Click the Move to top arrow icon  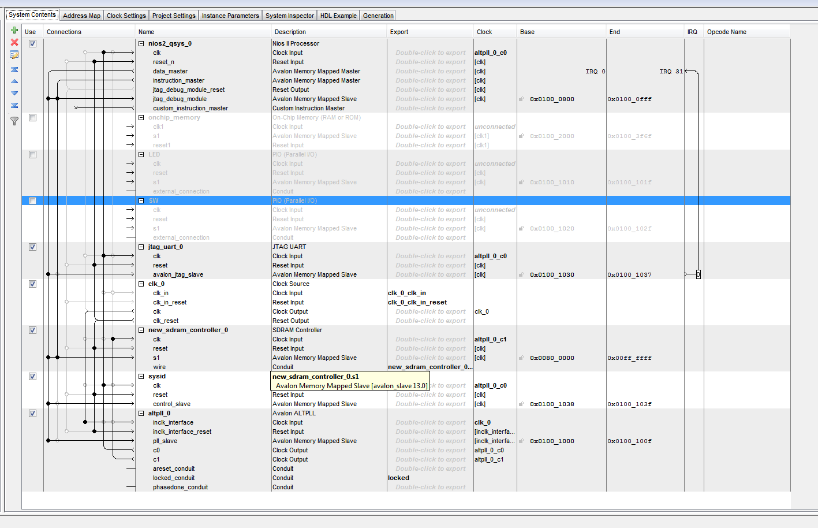(x=14, y=69)
